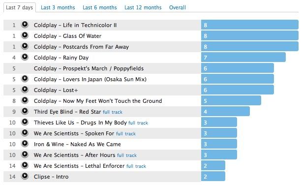Play Lovers In Japan (Osaka Sun Mix)

click(x=25, y=79)
